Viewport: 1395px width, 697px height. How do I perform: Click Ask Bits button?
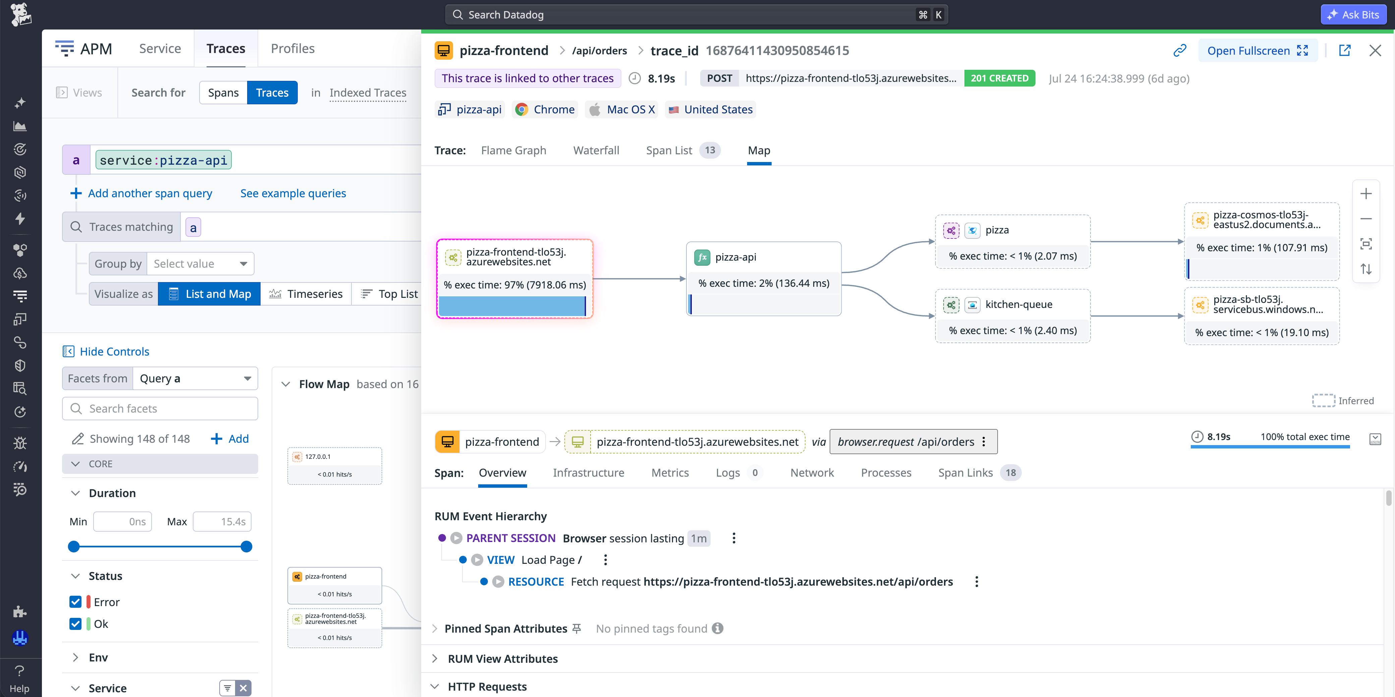(1353, 15)
